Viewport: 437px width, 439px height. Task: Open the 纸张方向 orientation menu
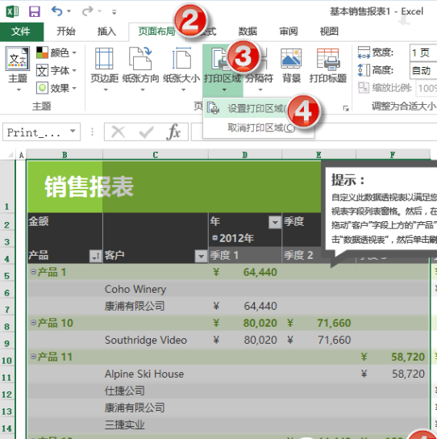141,69
